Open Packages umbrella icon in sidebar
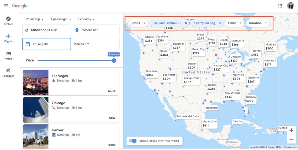 [8, 71]
